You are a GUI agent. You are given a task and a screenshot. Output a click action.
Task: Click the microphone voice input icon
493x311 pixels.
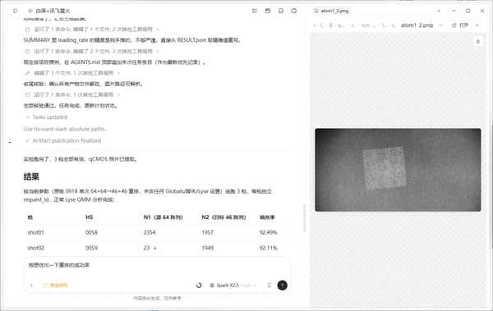(270, 286)
